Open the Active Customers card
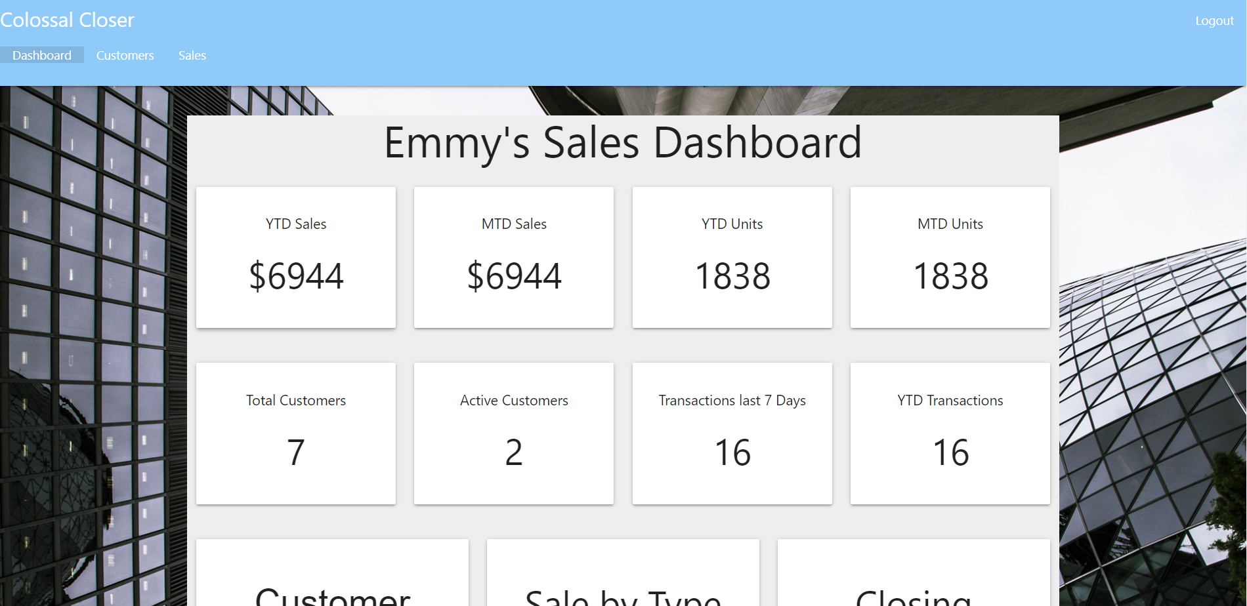The height and width of the screenshot is (606, 1247). tap(514, 434)
